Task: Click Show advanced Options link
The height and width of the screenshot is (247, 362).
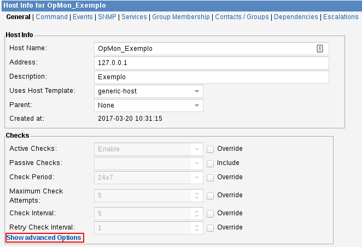Action: (x=44, y=238)
